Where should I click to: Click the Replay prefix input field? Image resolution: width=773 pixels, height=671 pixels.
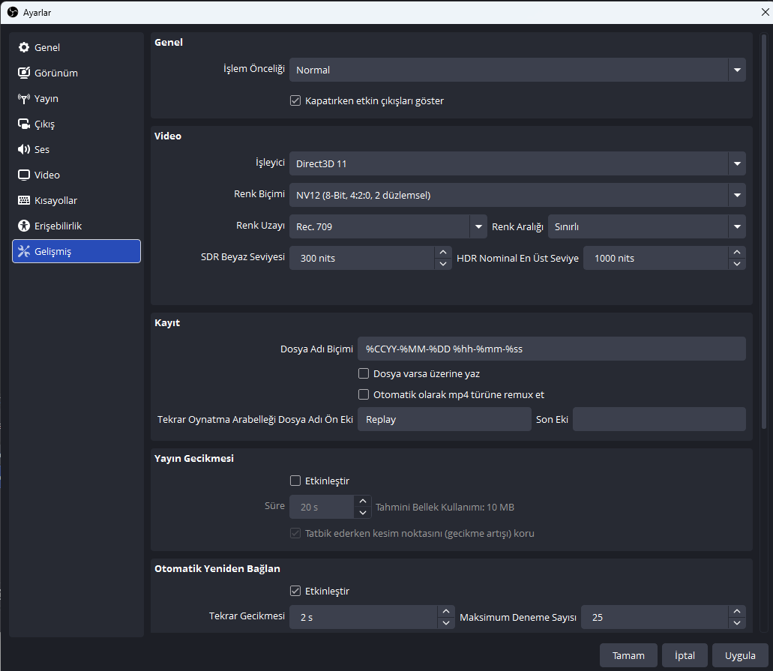444,419
